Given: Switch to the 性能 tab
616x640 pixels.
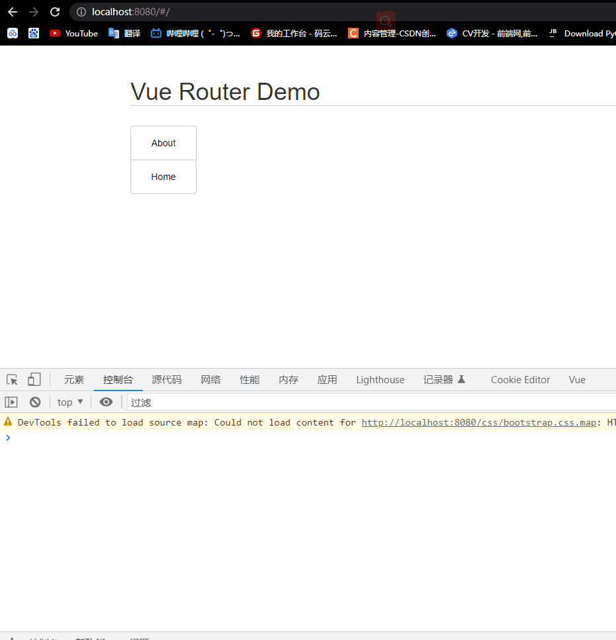Looking at the screenshot, I should coord(249,380).
